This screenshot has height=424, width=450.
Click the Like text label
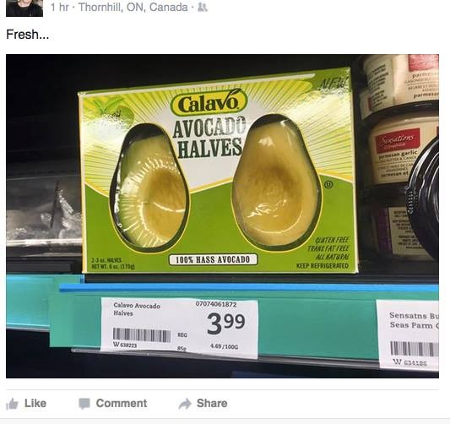tap(35, 404)
